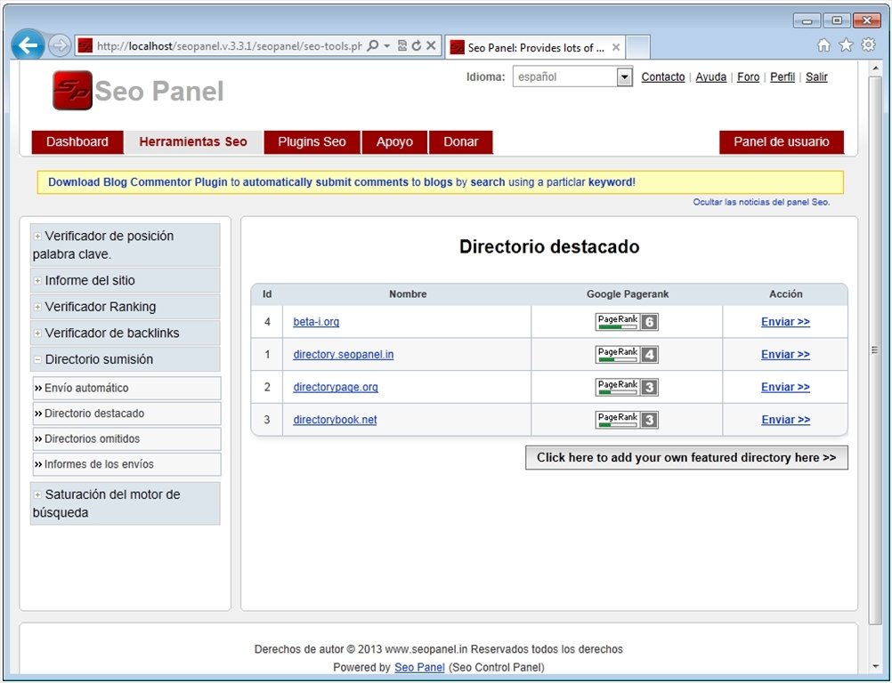Viewport: 892px width, 683px height.
Task: Click Enviar >> for directorypage.org
Action: point(785,387)
